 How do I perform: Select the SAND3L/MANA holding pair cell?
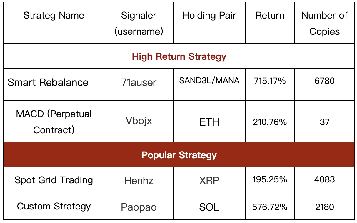[x=209, y=81]
